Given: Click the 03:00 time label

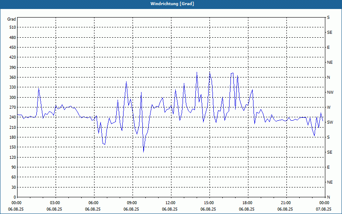Looking at the screenshot, I should 54,203.
